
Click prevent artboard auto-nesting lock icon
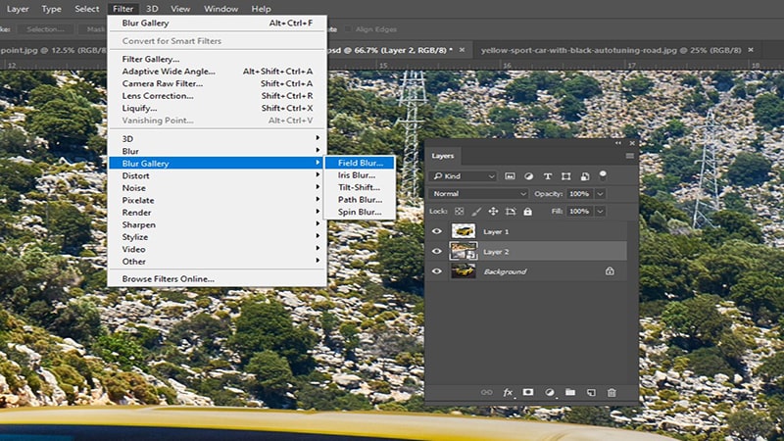(x=511, y=212)
